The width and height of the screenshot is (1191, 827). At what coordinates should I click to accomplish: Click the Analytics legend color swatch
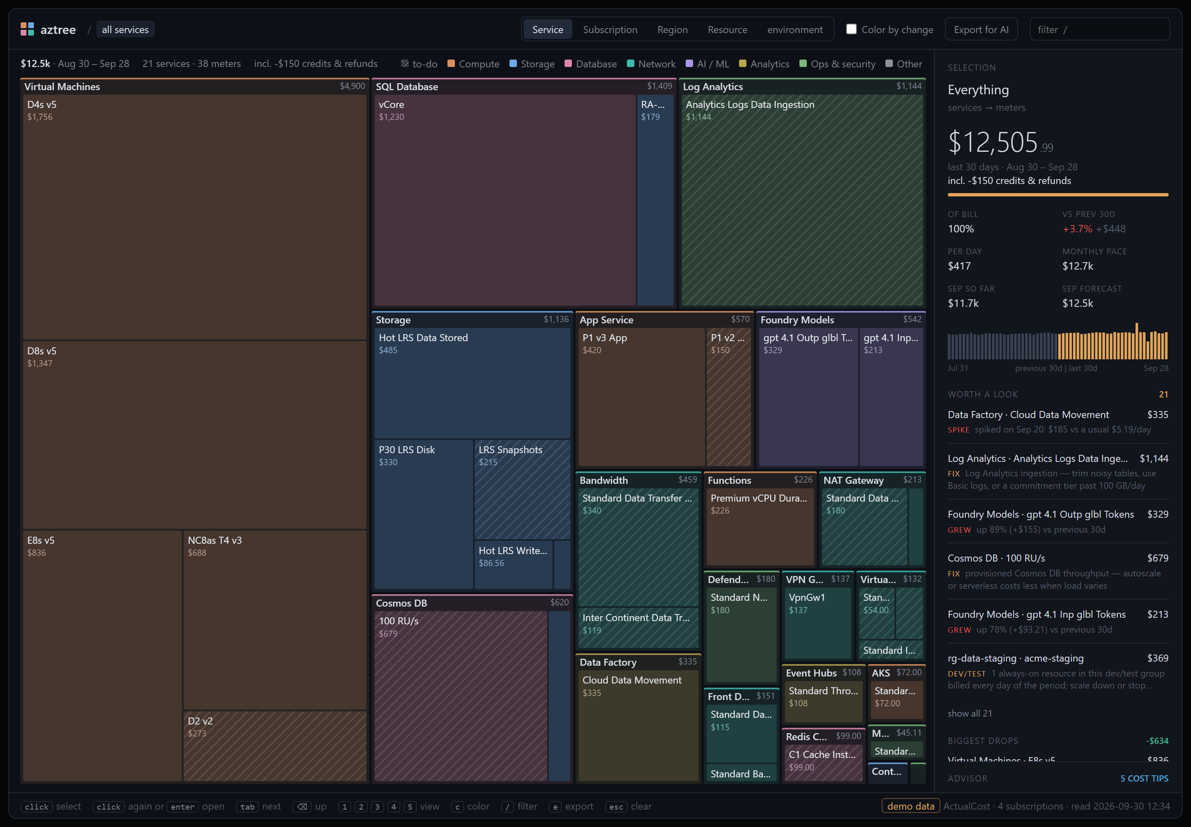click(x=743, y=63)
